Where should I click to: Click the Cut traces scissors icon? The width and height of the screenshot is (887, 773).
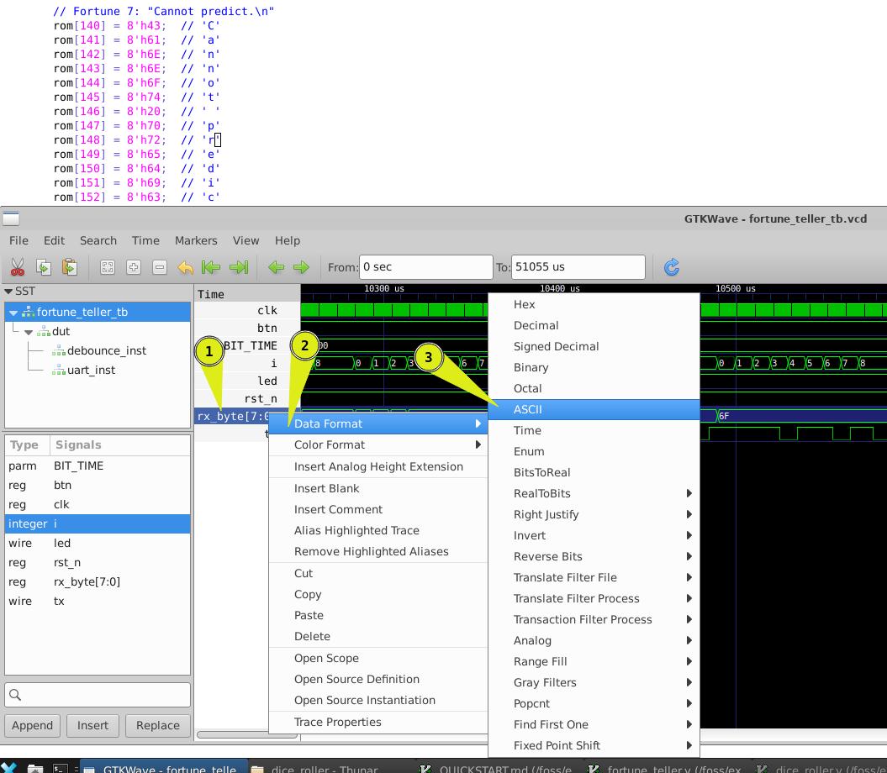coord(17,267)
